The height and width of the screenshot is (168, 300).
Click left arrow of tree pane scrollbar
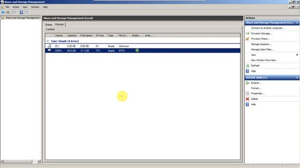click(2, 161)
